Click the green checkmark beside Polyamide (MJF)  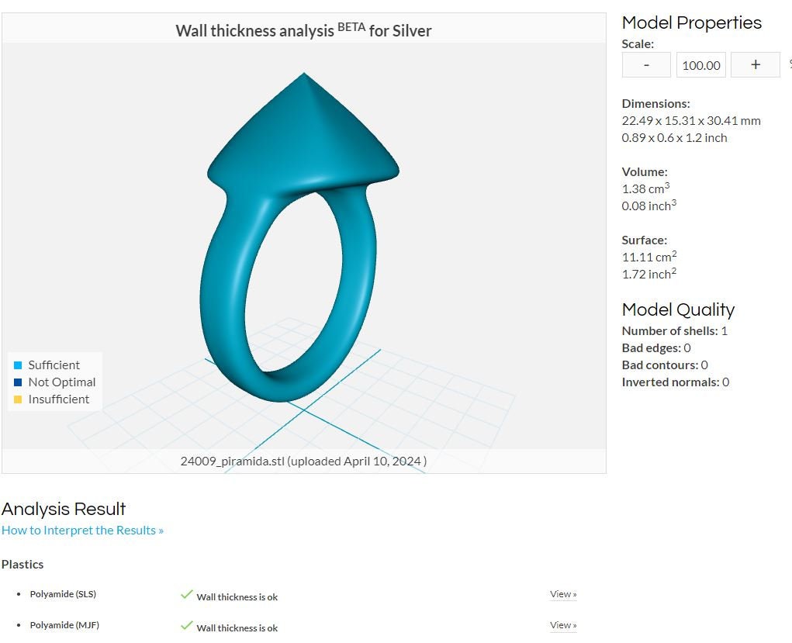[186, 625]
